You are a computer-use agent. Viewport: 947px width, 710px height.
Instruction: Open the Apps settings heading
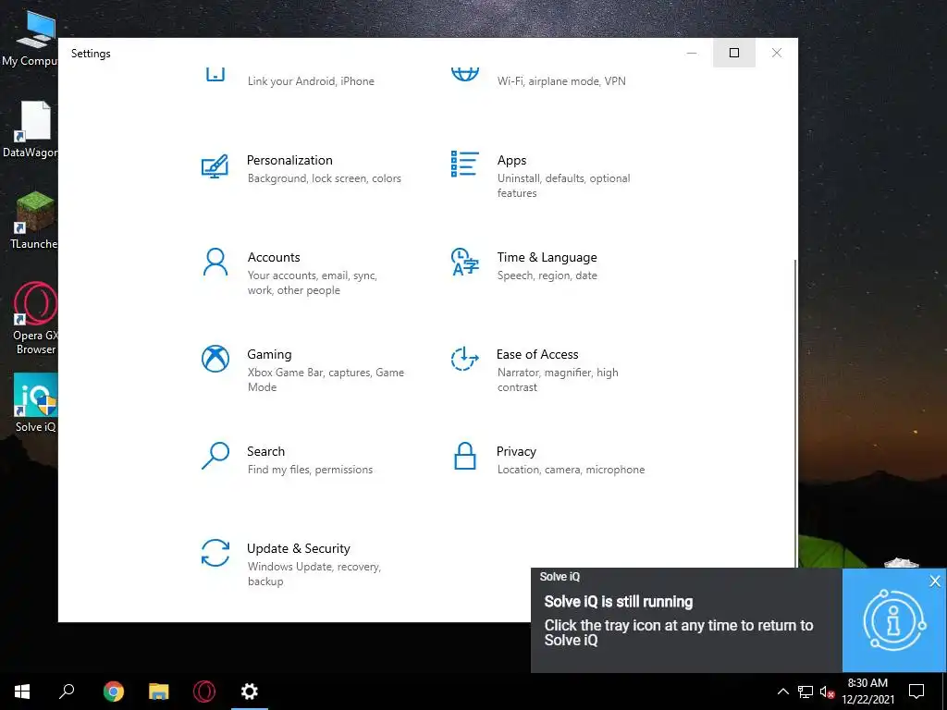click(511, 160)
